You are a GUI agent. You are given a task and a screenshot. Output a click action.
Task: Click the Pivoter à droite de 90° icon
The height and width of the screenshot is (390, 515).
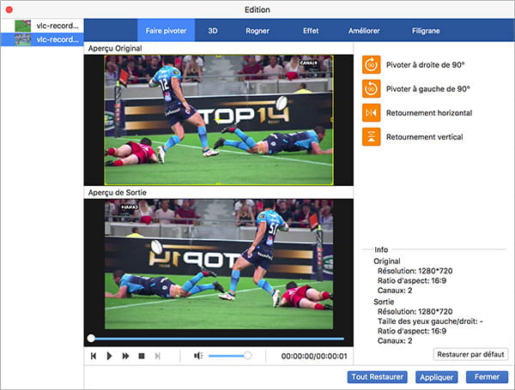[371, 64]
